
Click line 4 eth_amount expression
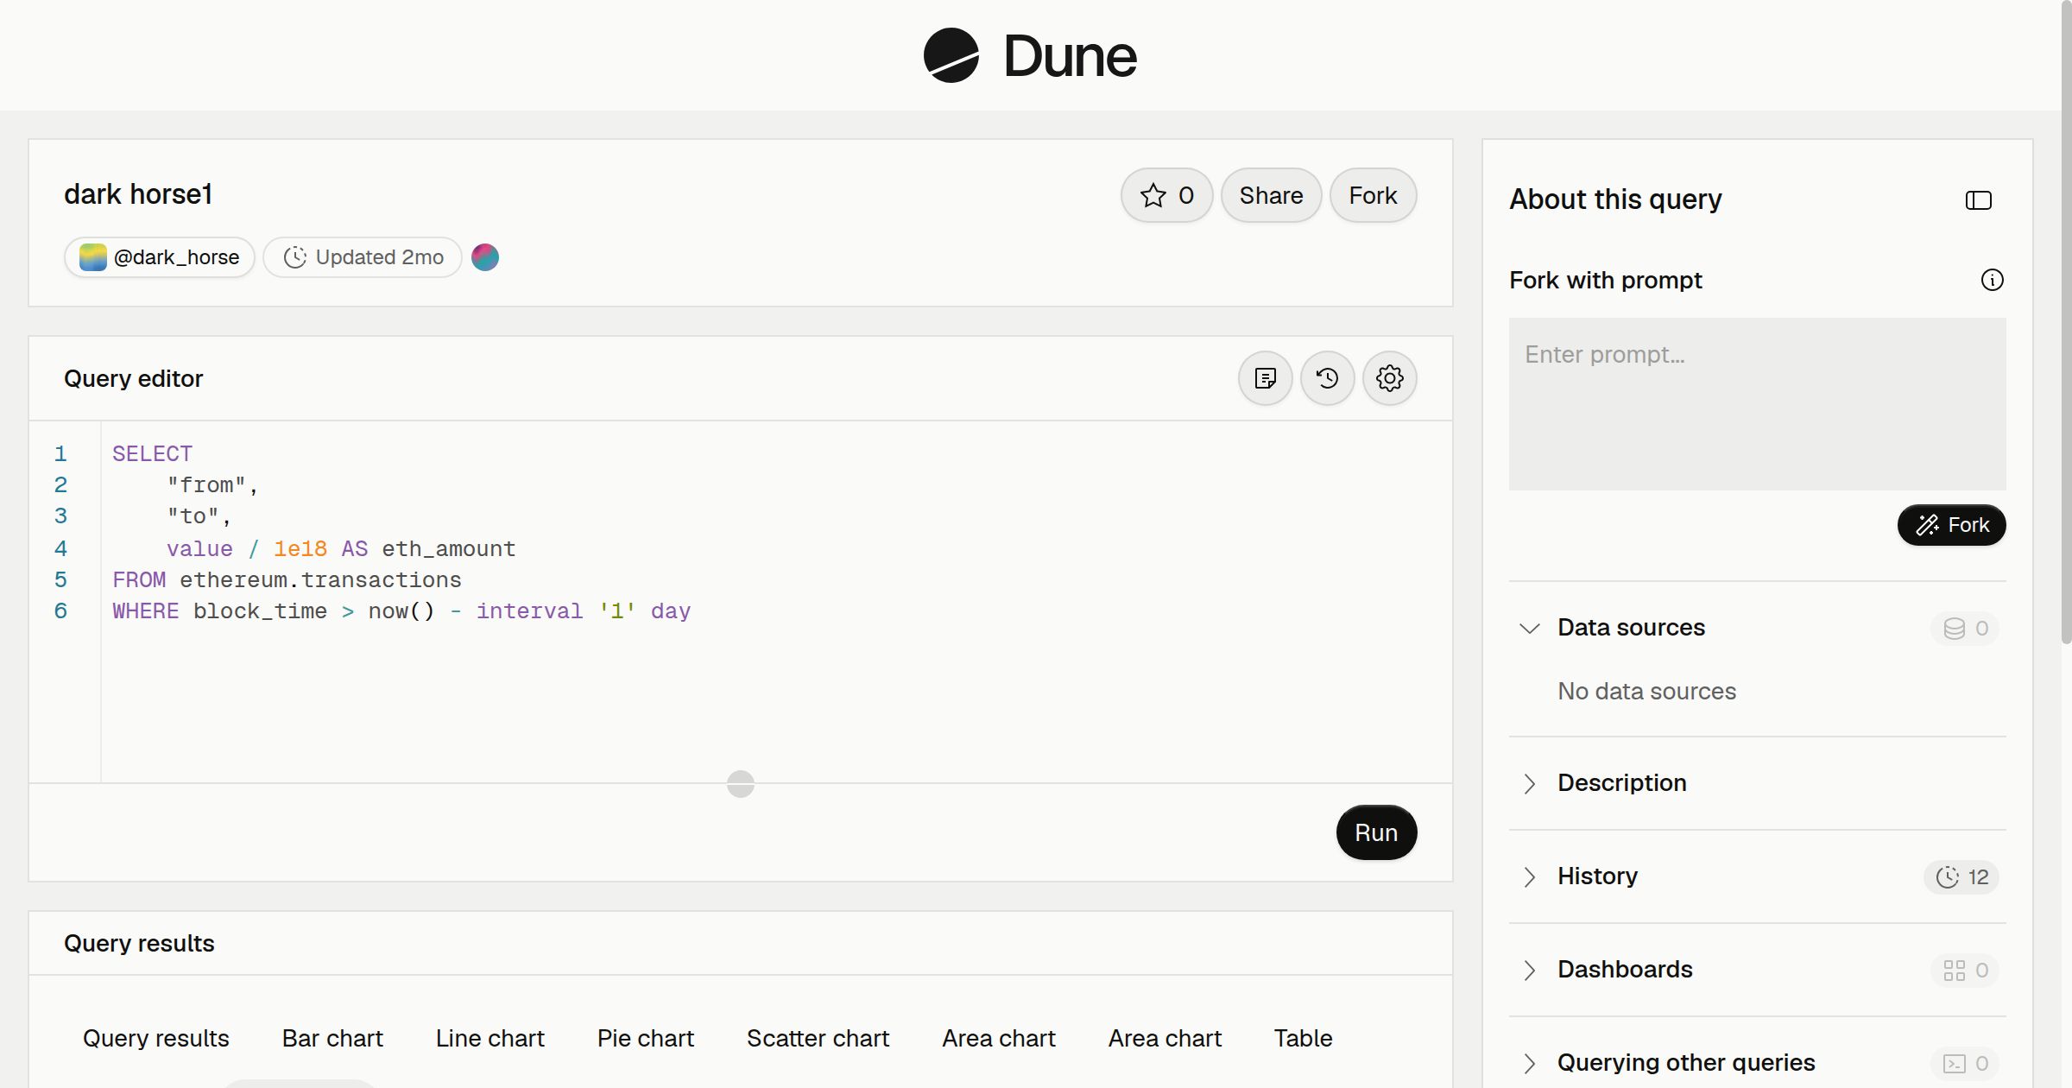tap(341, 549)
